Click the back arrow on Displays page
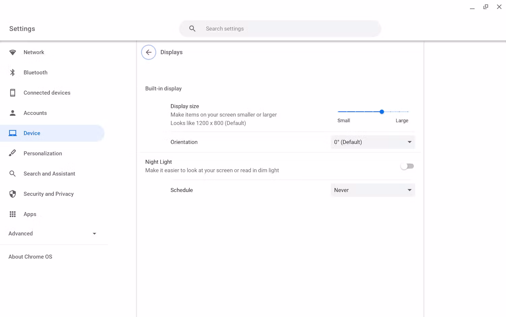Screen dimensions: 506x317 148,52
